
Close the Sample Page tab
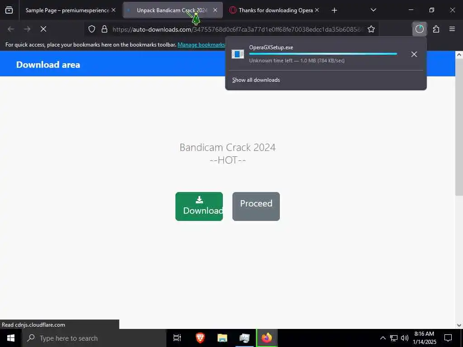pyautogui.click(x=113, y=10)
